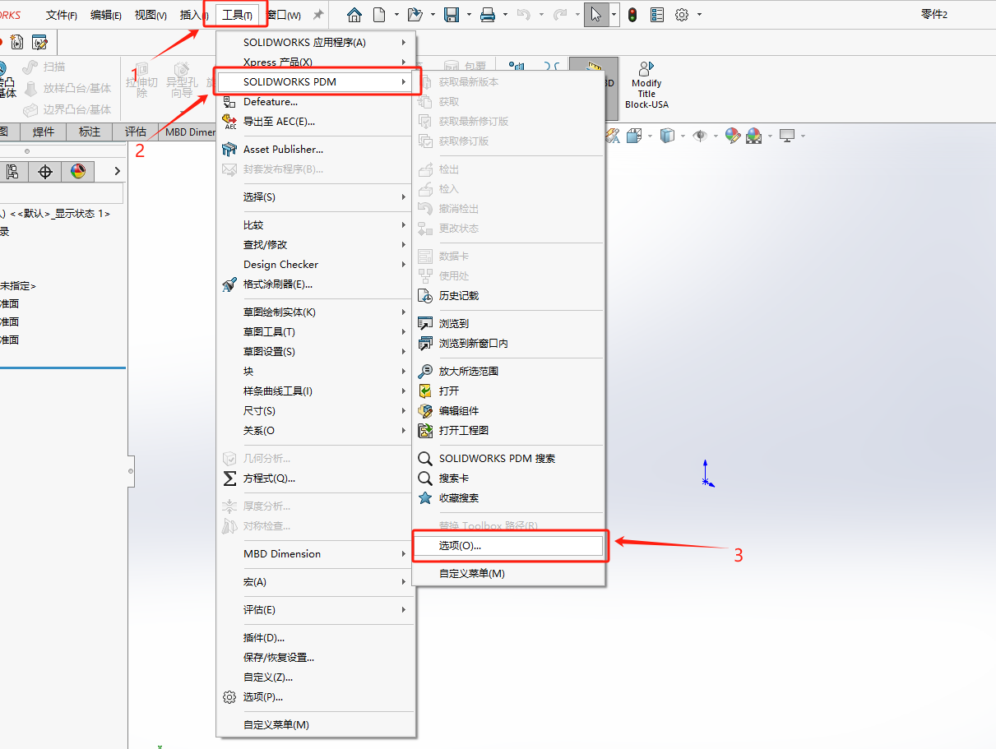This screenshot has width=996, height=749.
Task: Click the Rebuild traffic light icon
Action: 632,15
